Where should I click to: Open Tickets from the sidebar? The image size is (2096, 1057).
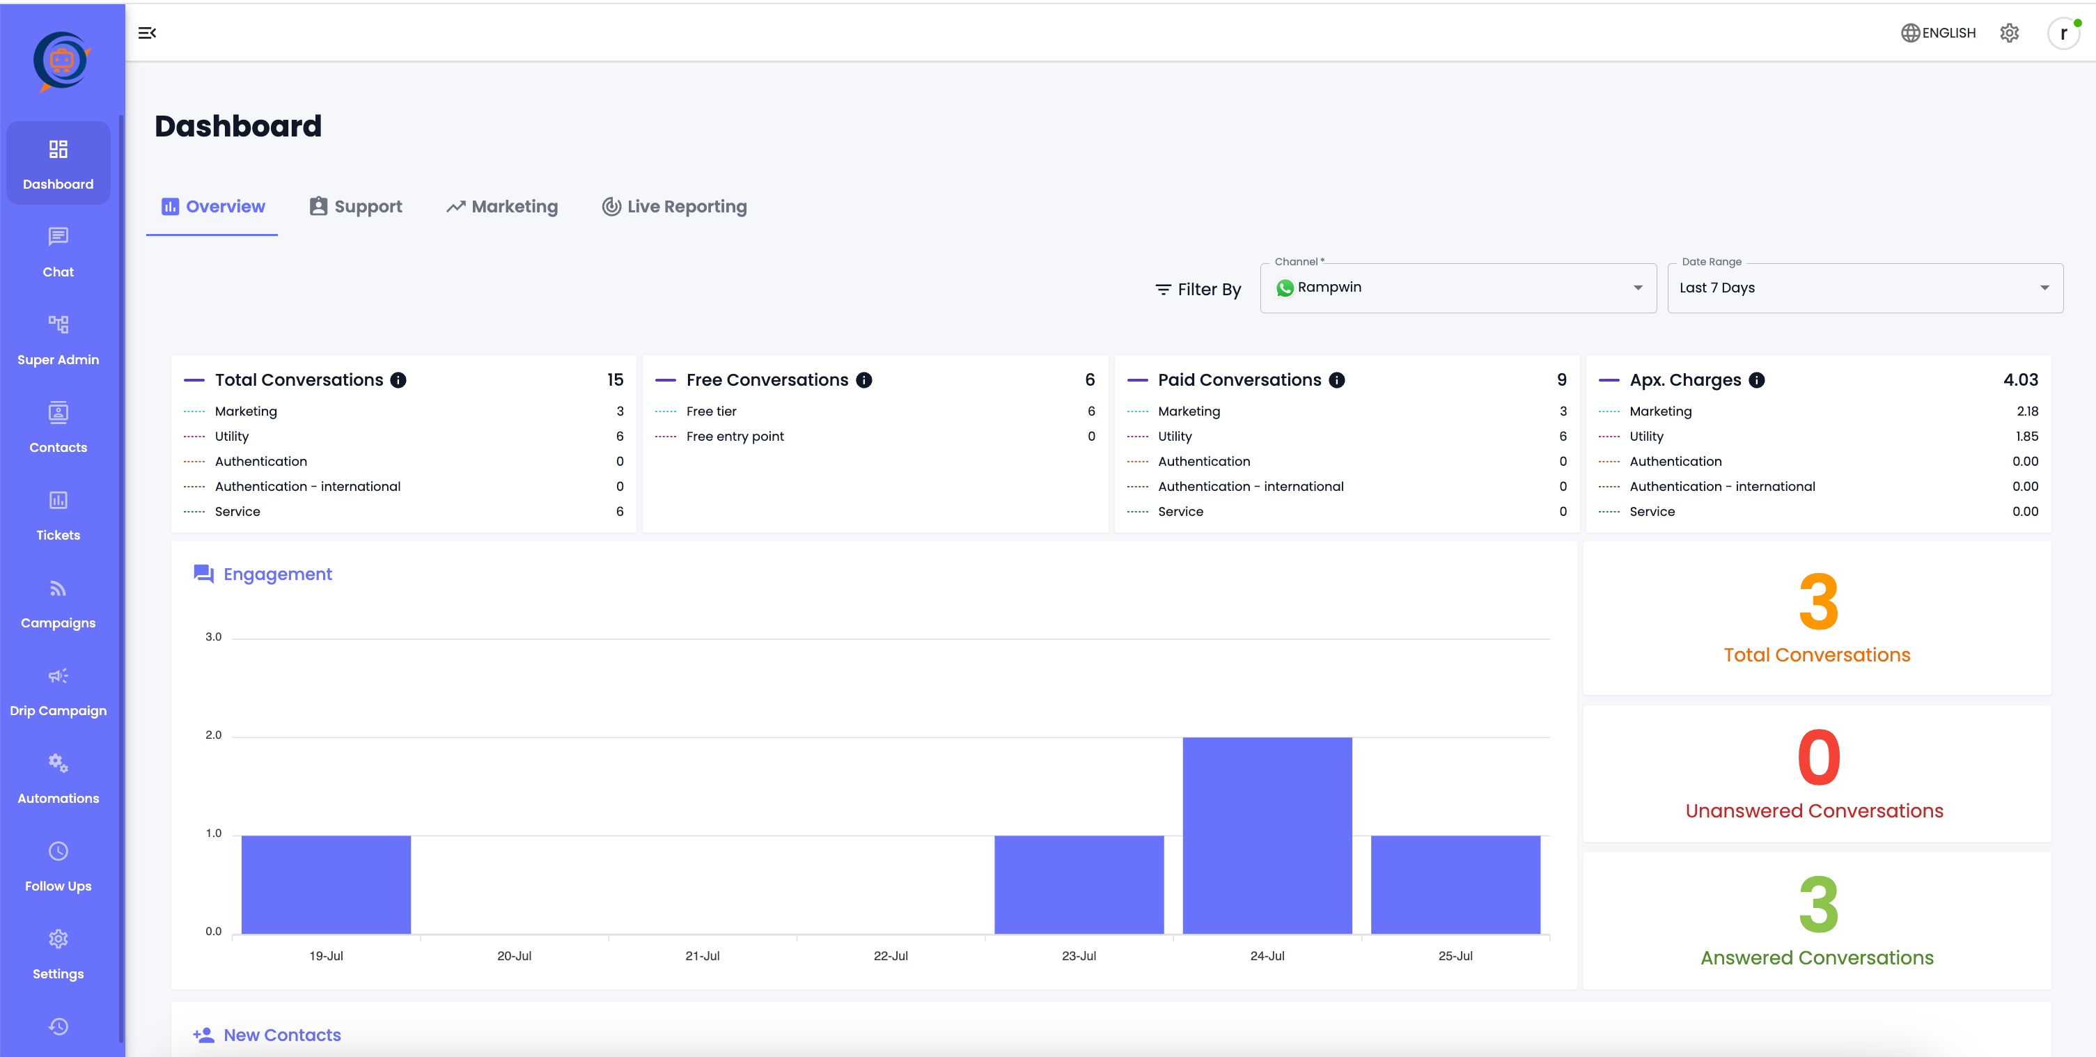58,516
